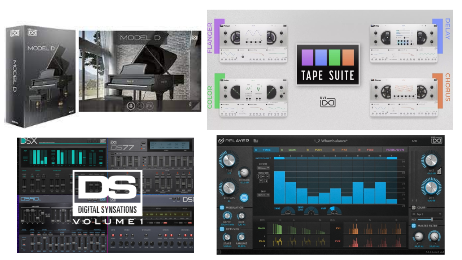Click the previous/next arrows beside Tape 2

(415, 214)
